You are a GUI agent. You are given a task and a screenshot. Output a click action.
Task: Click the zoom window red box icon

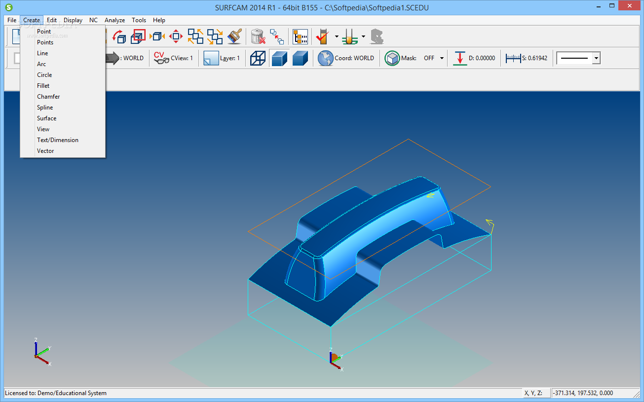pos(138,37)
